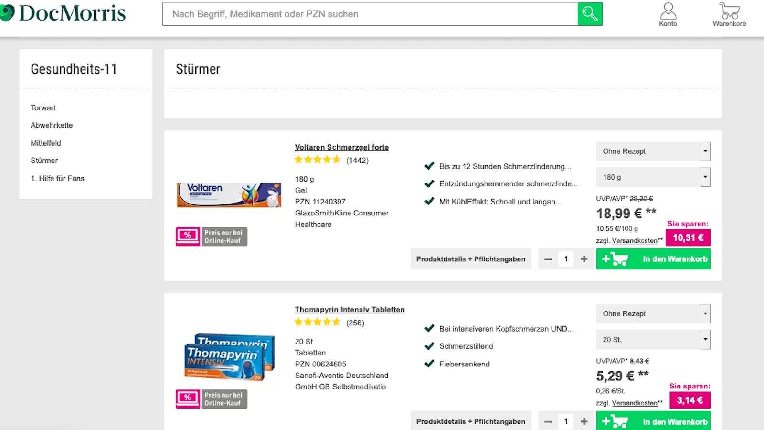This screenshot has width=764, height=430.
Task: Decrease Voltaren quantity with minus icon
Action: (x=548, y=259)
